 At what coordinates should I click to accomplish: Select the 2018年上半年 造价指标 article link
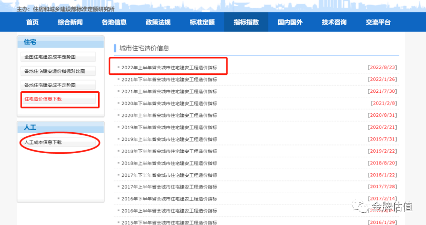point(169,163)
